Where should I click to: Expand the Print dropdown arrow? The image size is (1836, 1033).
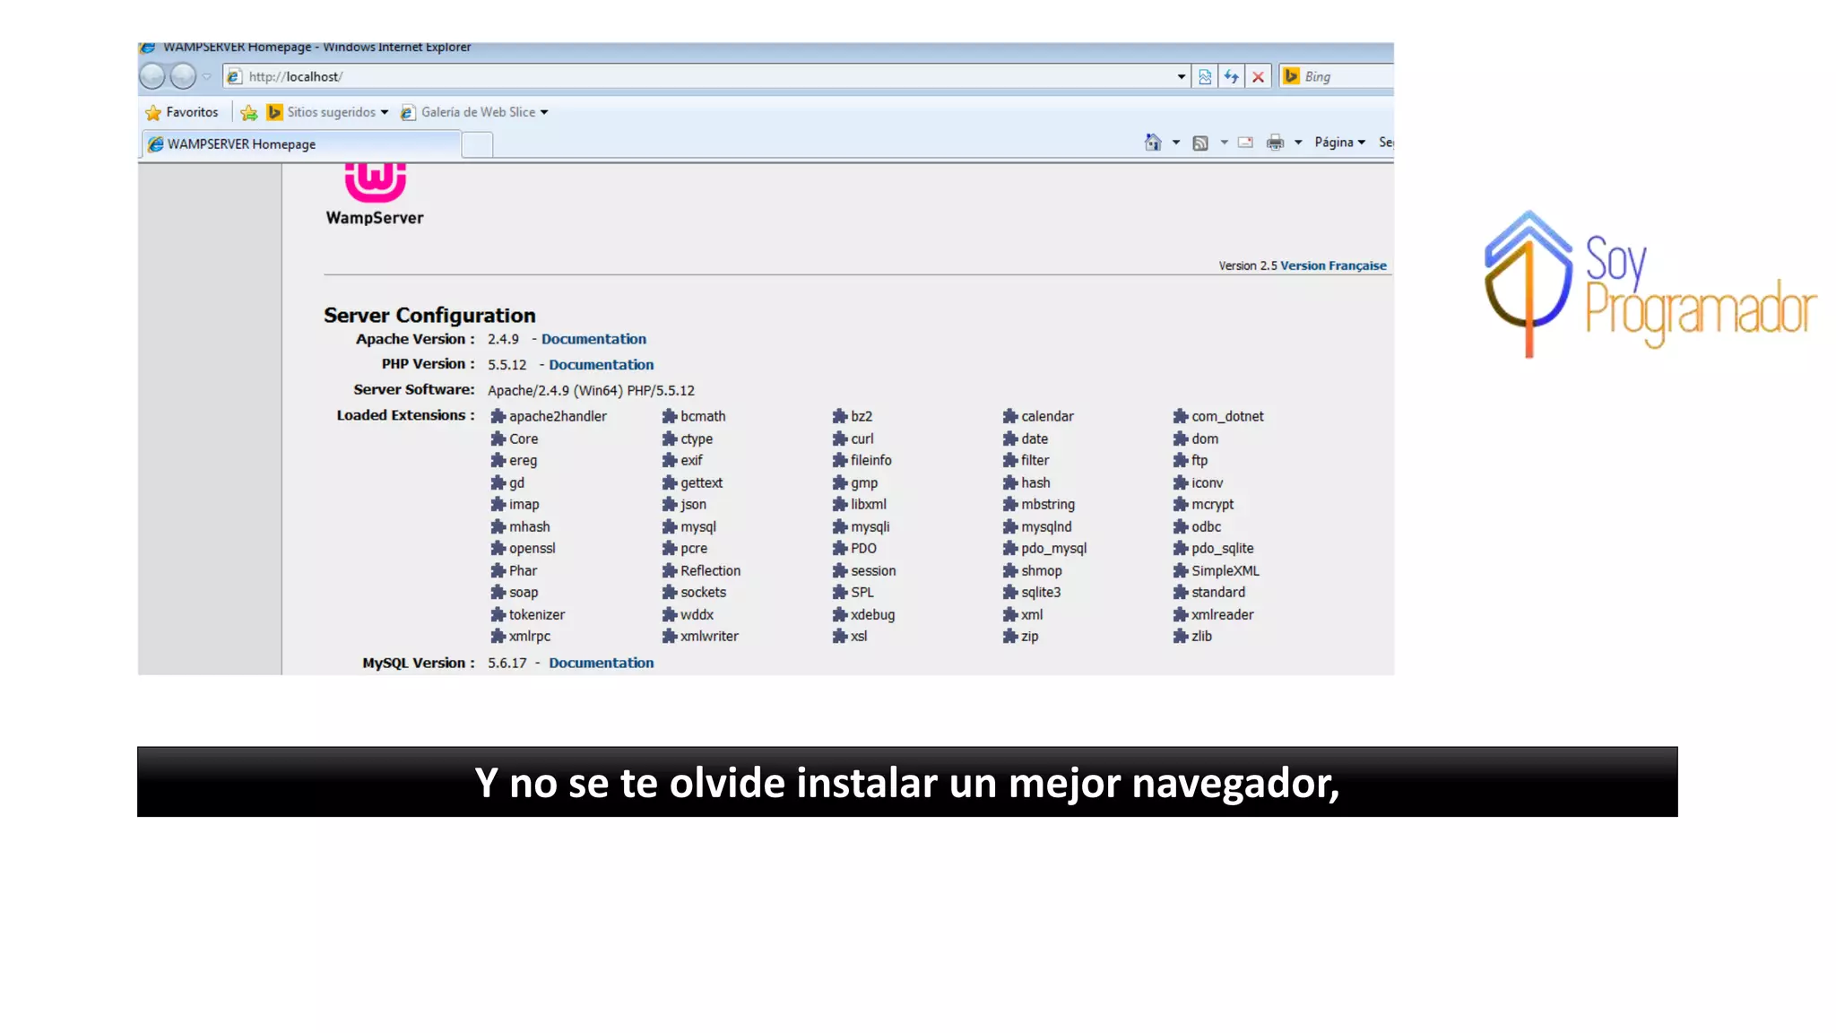(1298, 143)
